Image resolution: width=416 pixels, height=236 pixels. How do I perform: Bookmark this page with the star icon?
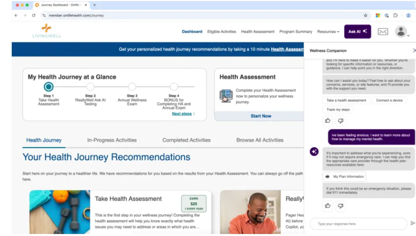(x=365, y=15)
